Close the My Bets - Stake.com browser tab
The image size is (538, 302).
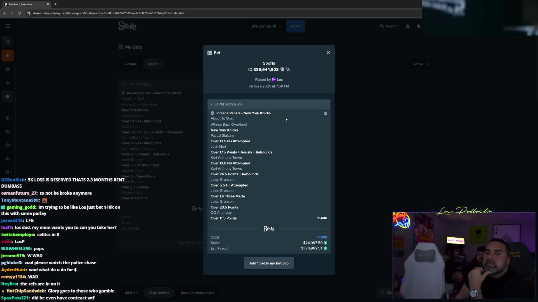[x=48, y=4]
